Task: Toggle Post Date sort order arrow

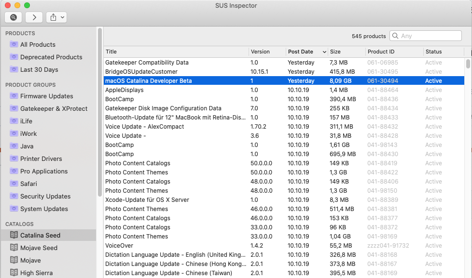Action: point(324,52)
